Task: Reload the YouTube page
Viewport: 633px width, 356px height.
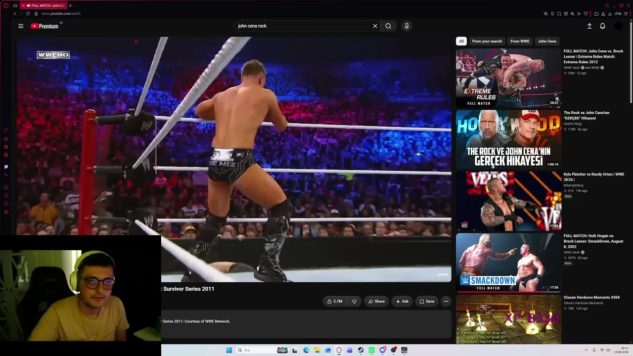Action: click(x=28, y=14)
